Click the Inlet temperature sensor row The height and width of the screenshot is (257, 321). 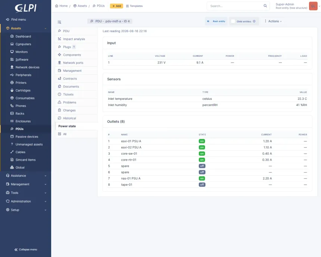point(207,99)
